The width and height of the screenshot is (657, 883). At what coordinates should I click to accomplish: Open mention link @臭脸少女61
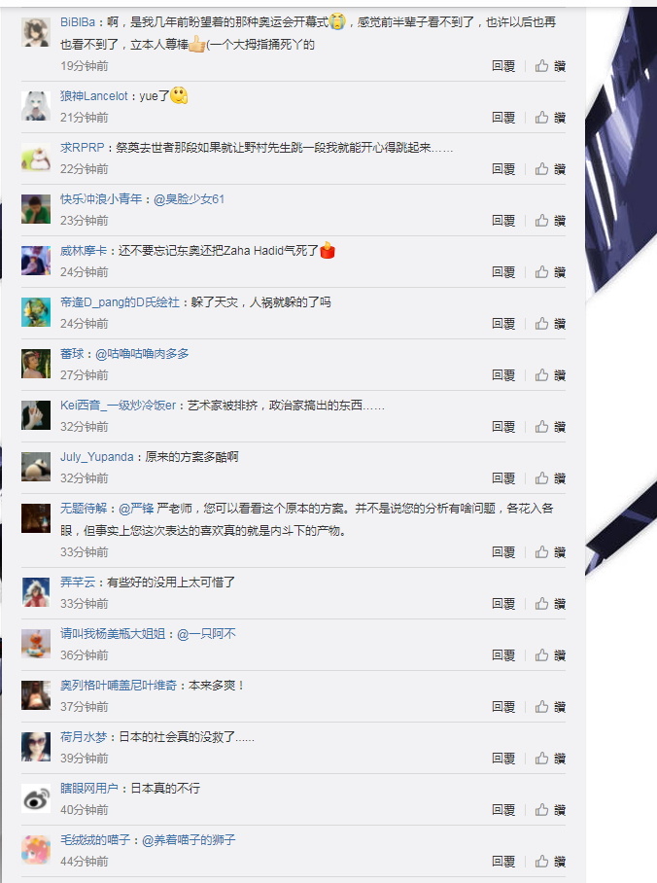pos(189,199)
